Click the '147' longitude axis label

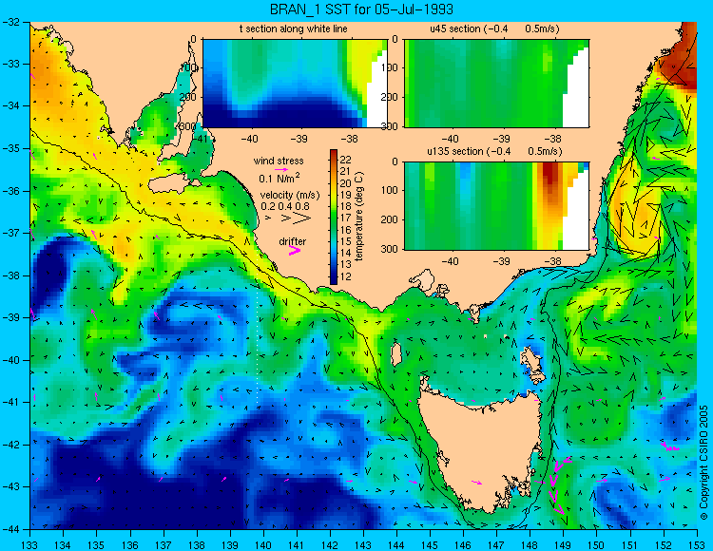point(496,545)
